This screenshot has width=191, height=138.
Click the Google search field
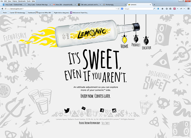coord(139,9)
